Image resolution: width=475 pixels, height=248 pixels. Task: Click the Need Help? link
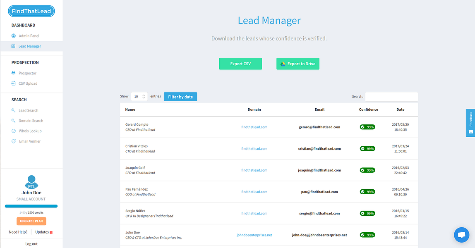18,232
